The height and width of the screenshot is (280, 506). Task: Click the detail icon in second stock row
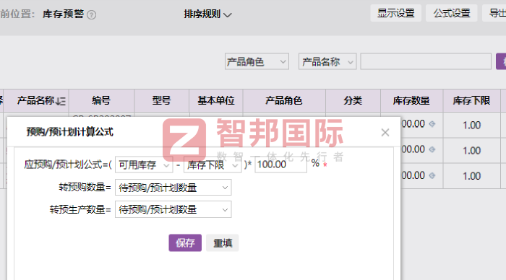[x=432, y=149]
